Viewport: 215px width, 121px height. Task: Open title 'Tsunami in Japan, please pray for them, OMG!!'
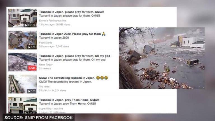(x=71, y=12)
